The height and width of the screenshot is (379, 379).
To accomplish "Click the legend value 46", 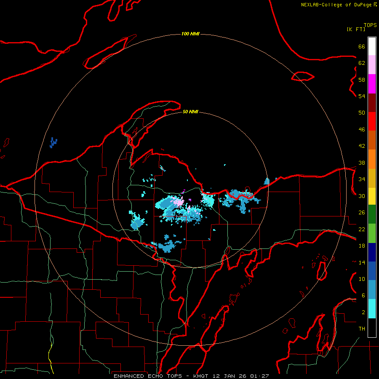I will pyautogui.click(x=362, y=130).
